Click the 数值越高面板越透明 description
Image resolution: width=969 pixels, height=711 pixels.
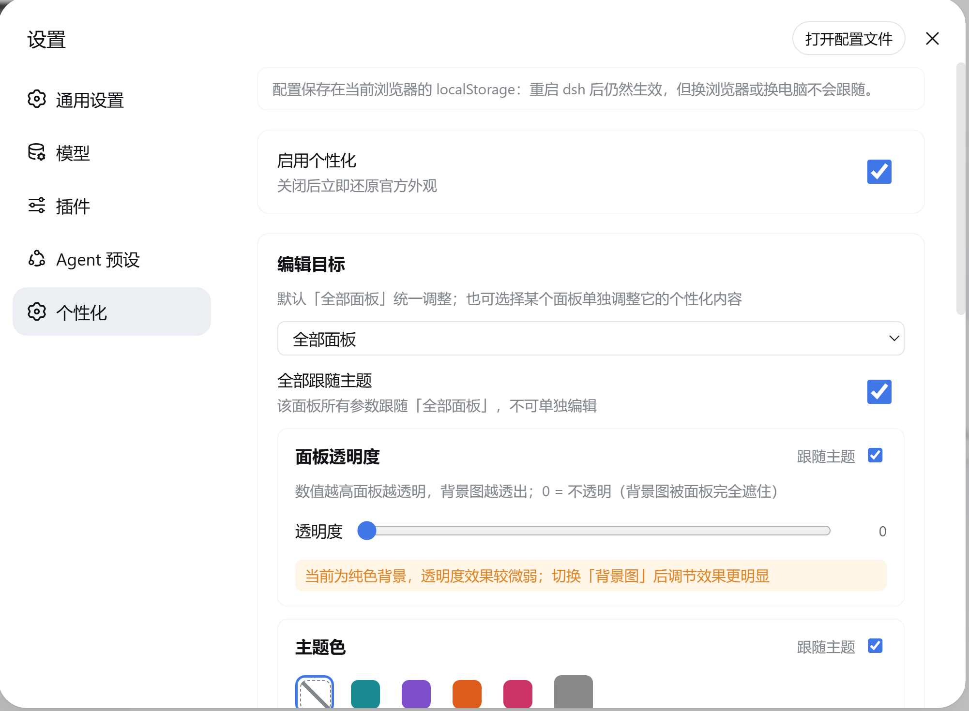(536, 491)
